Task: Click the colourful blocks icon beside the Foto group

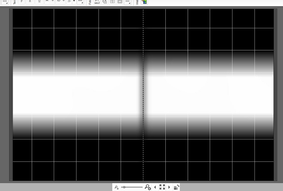Action: click(x=144, y=2)
